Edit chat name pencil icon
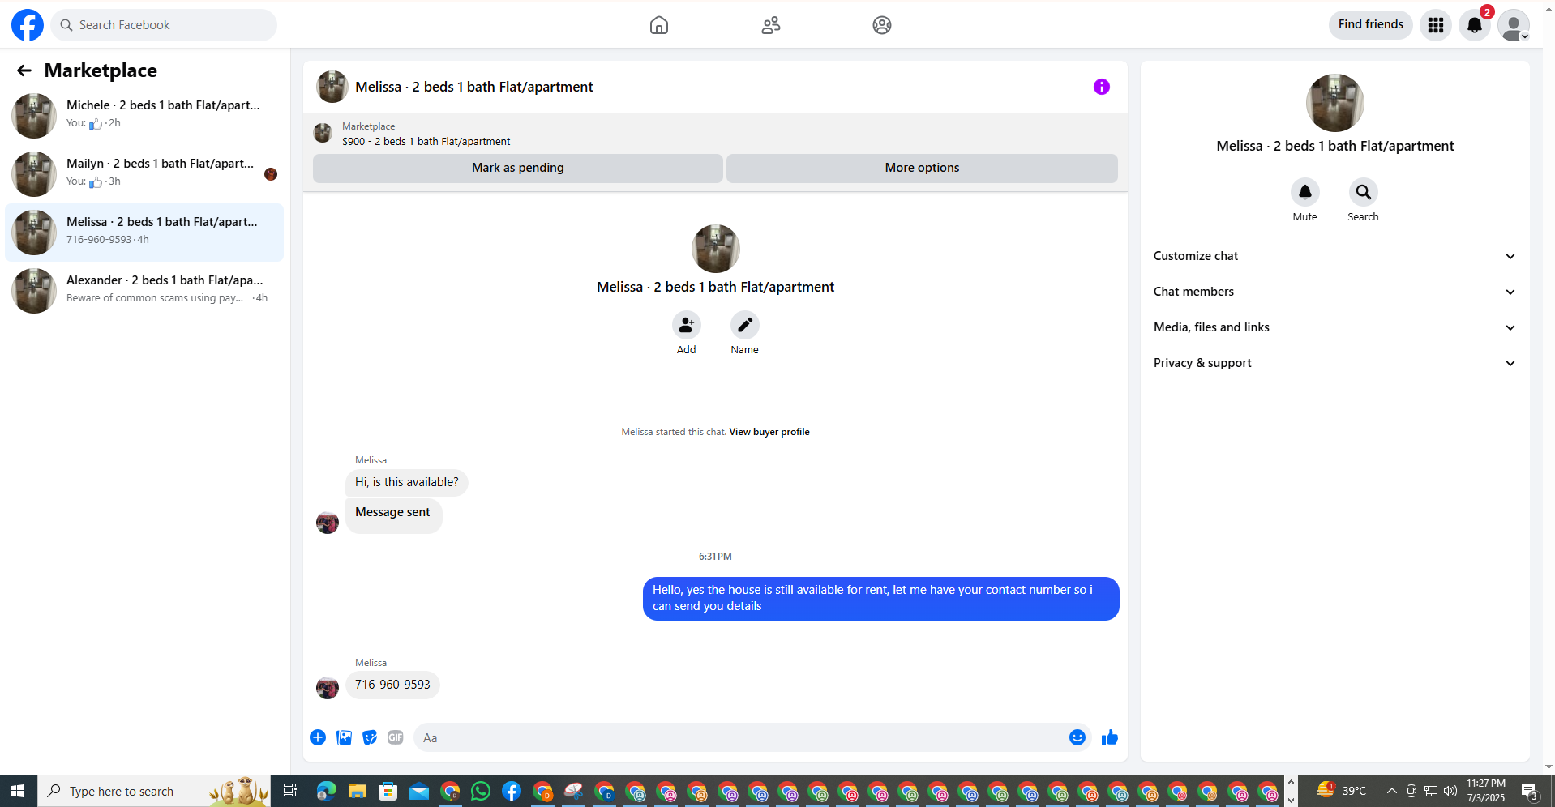This screenshot has height=807, width=1555. tap(745, 325)
